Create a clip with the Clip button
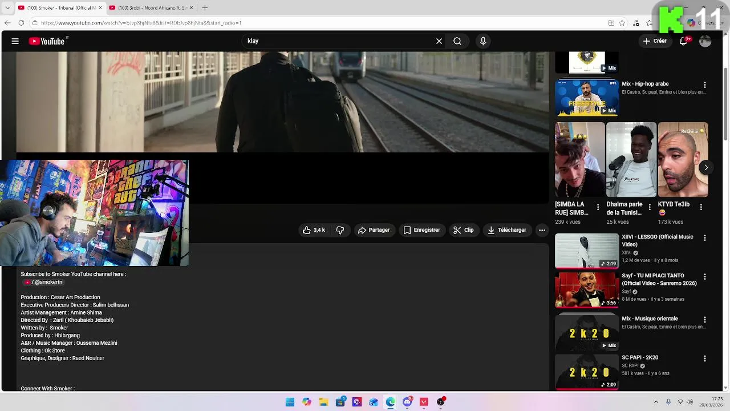 pyautogui.click(x=464, y=230)
